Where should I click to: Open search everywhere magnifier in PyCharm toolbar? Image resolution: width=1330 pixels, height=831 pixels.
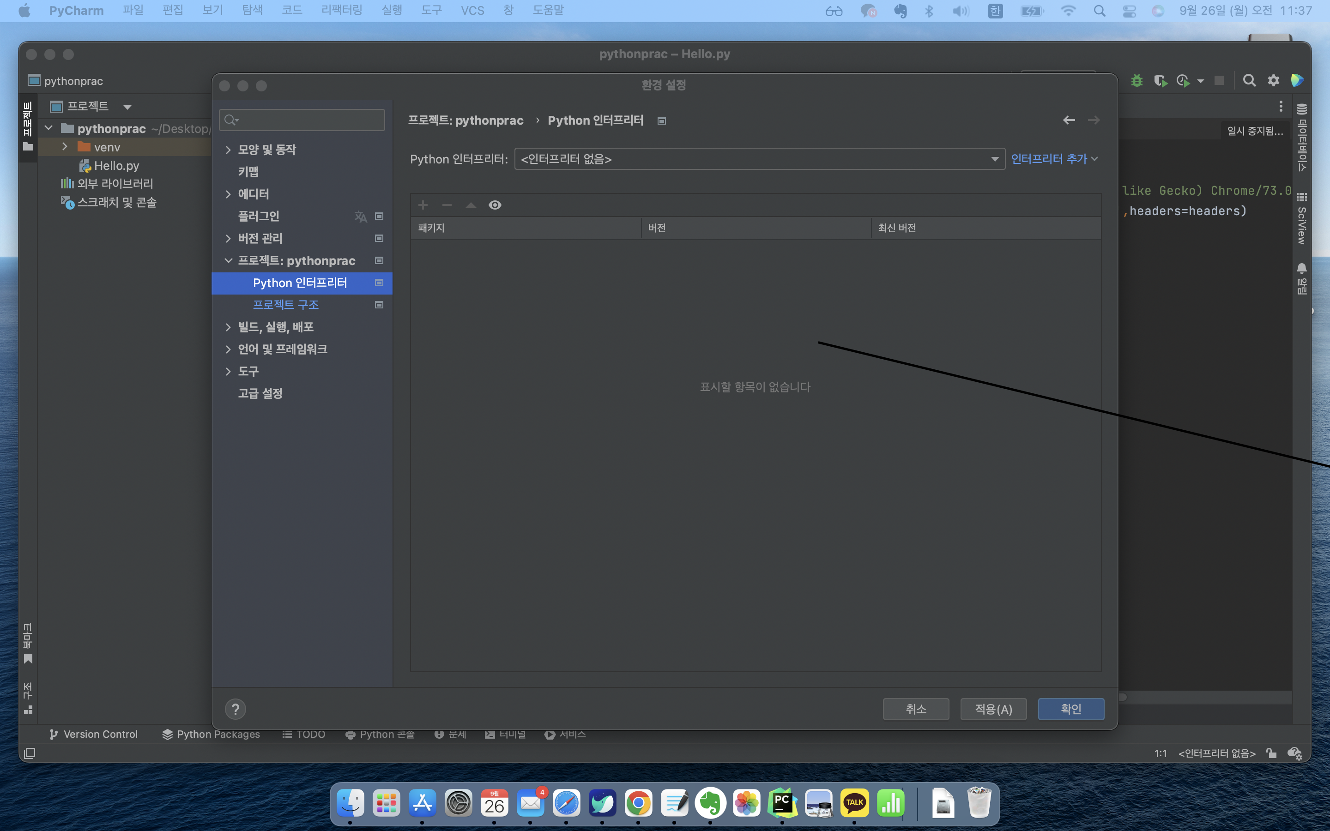click(1249, 81)
